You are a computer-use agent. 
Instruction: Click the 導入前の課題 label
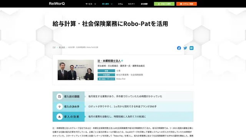pos(72,97)
